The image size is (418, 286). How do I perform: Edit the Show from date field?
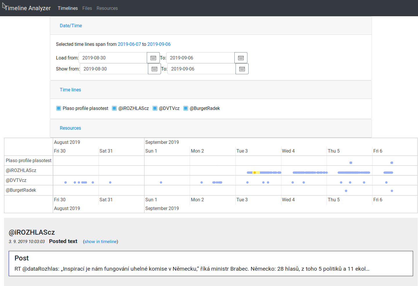(x=114, y=69)
